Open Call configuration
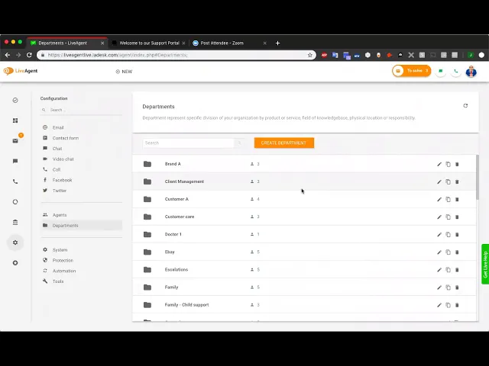489x366 pixels. (x=56, y=169)
